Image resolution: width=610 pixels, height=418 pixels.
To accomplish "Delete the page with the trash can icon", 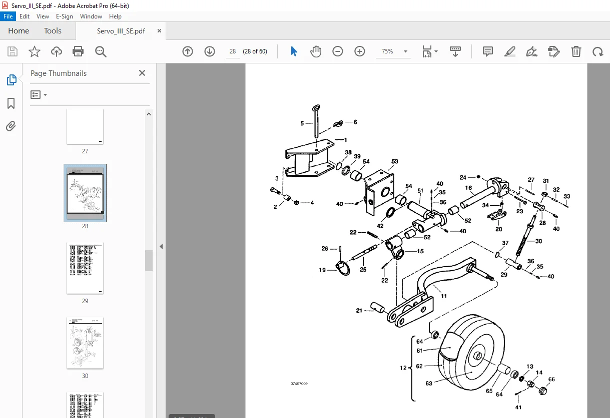I will point(576,51).
